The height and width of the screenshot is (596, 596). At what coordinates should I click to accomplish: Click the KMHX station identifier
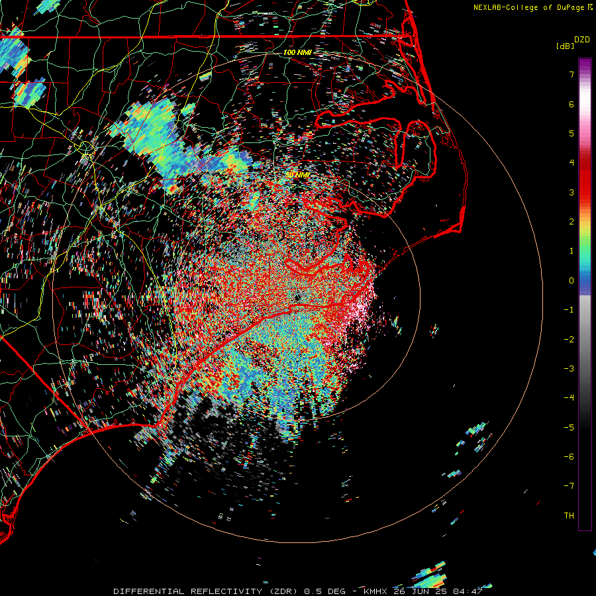(375, 591)
